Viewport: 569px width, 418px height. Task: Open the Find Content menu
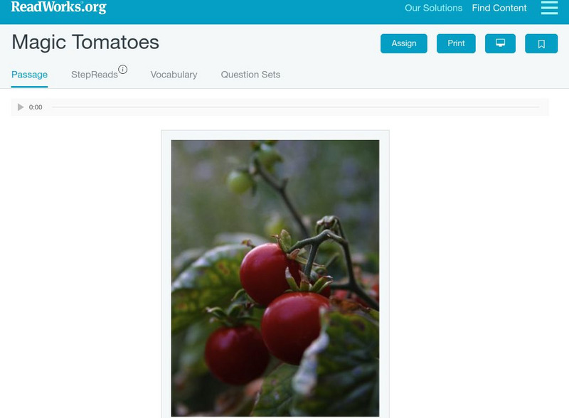click(499, 8)
